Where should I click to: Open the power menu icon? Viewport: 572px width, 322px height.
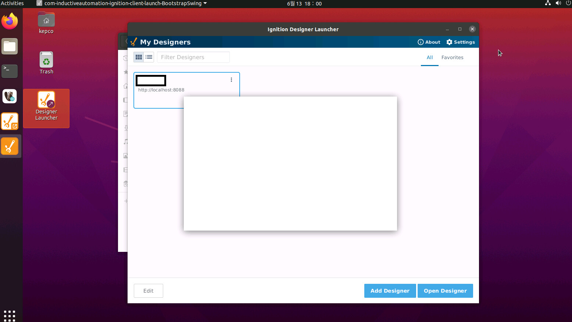pyautogui.click(x=568, y=3)
